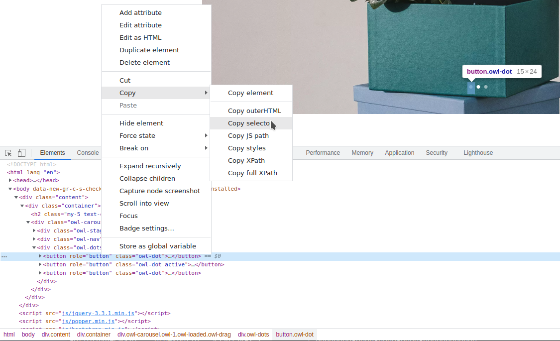Switch to the Memory tab
560x341 pixels.
point(362,153)
